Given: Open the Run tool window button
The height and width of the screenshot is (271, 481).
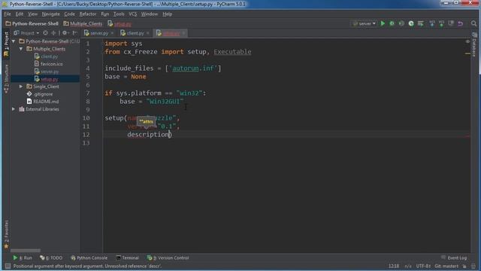Looking at the screenshot, I should (23, 257).
